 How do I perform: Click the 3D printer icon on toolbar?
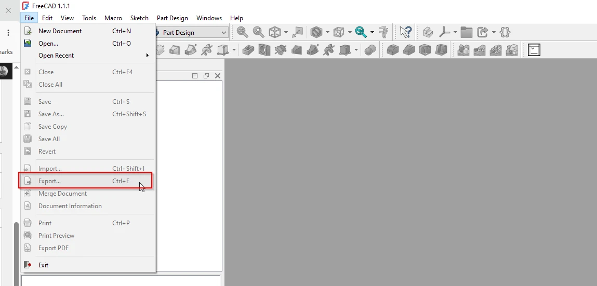pyautogui.click(x=534, y=50)
